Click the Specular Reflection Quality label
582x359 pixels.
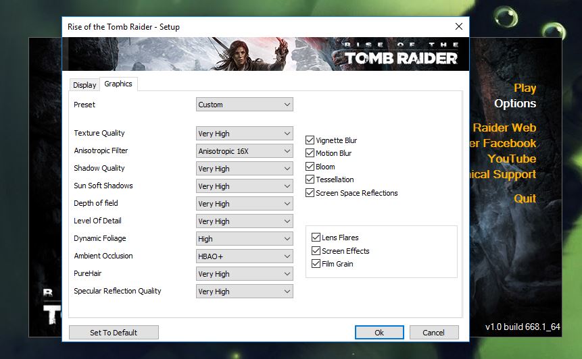click(x=118, y=291)
